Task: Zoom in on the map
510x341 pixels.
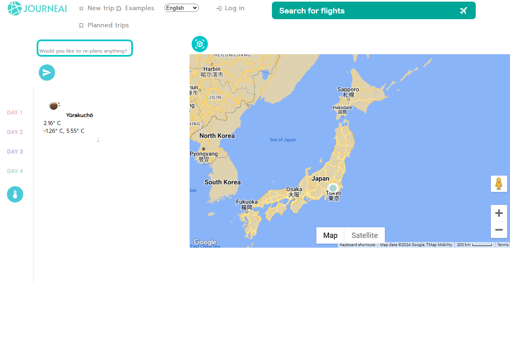Action: pyautogui.click(x=499, y=213)
